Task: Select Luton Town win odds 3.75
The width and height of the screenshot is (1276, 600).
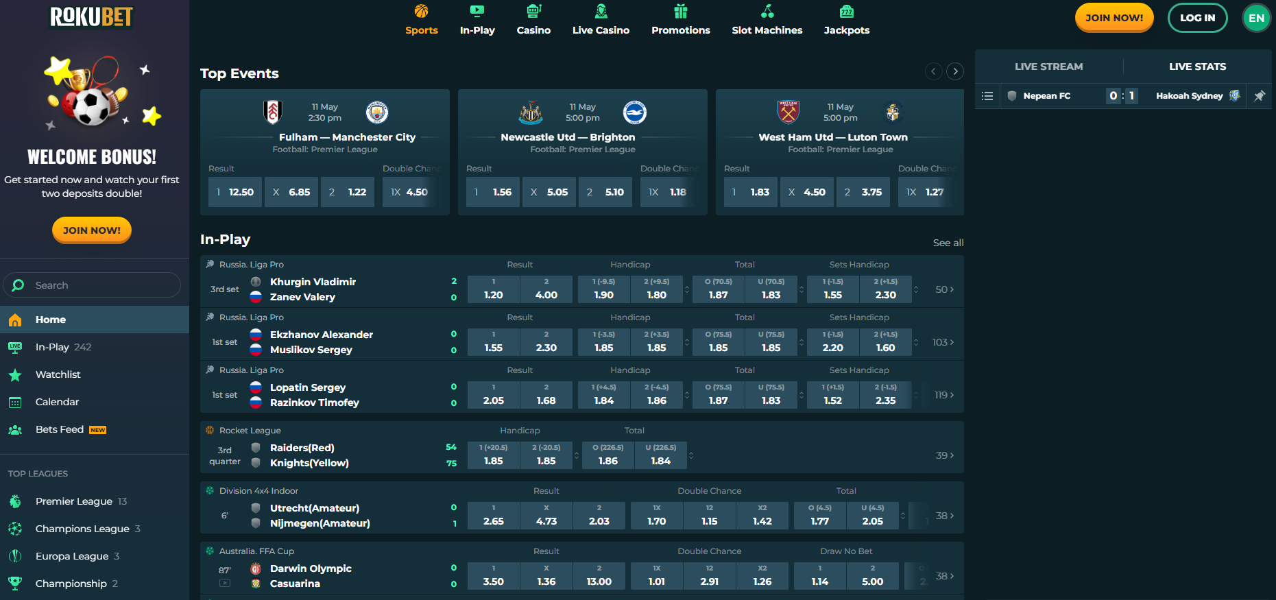Action: [863, 192]
